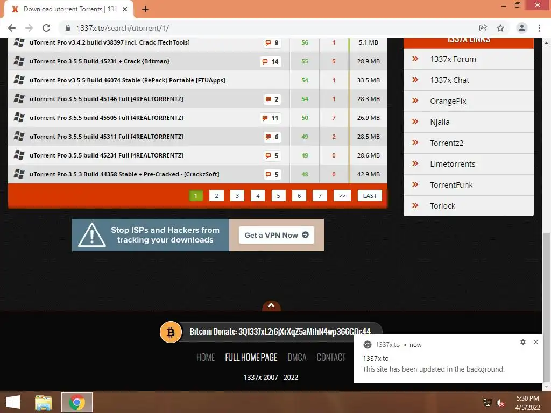
Task: Click Windows icon beside B4tman torrent row
Action: pyautogui.click(x=19, y=61)
